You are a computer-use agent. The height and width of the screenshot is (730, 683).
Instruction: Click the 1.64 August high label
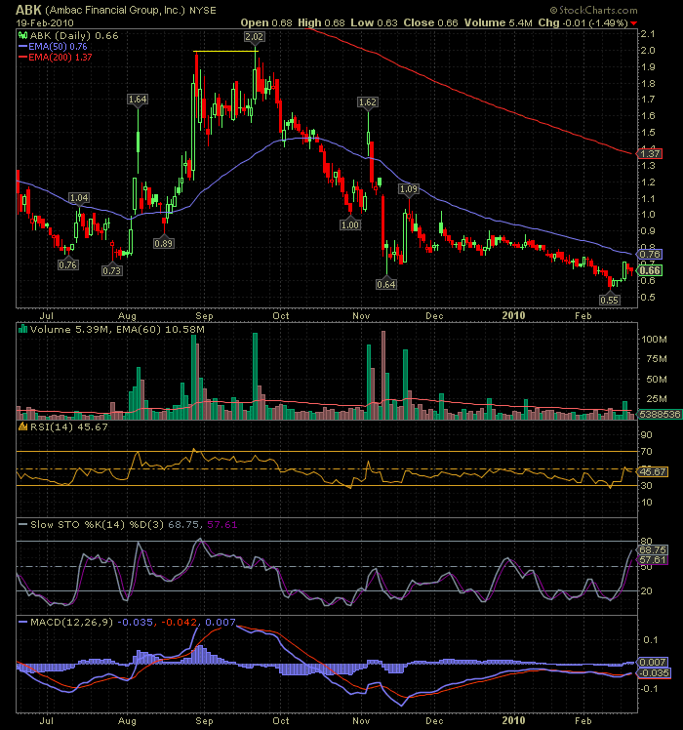[138, 100]
